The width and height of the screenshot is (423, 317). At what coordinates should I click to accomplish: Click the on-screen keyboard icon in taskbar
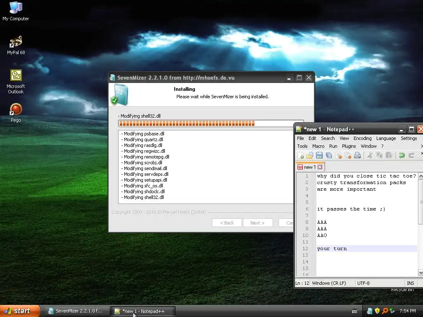[x=354, y=311]
